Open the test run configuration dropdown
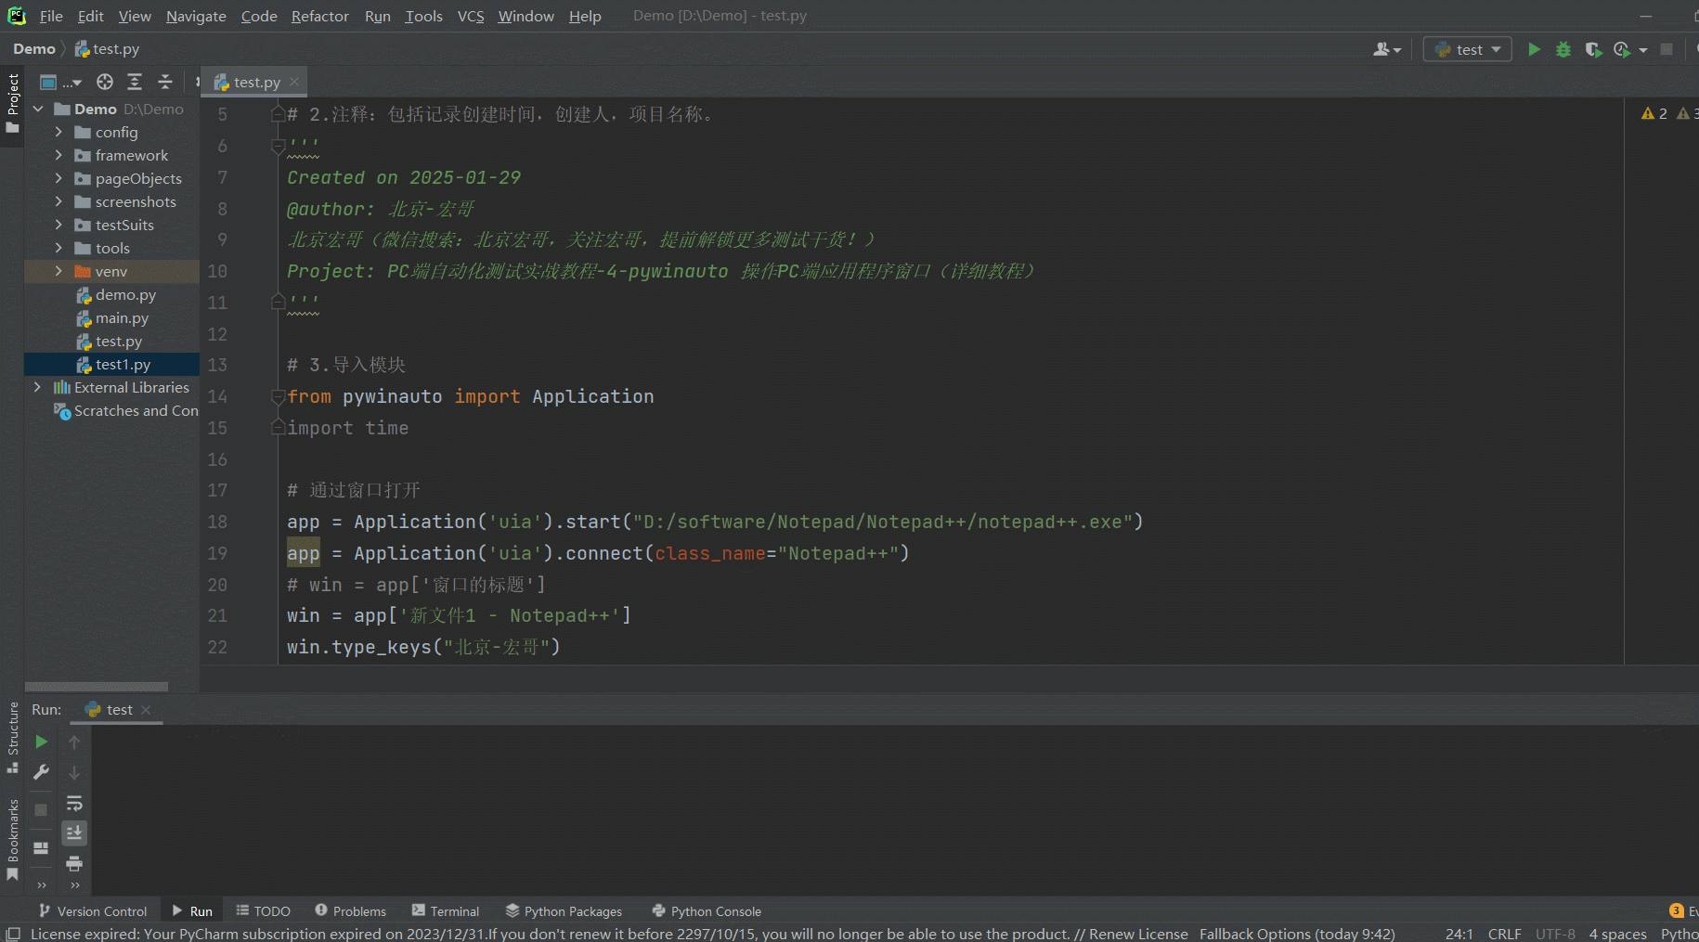This screenshot has width=1699, height=942. tap(1468, 49)
